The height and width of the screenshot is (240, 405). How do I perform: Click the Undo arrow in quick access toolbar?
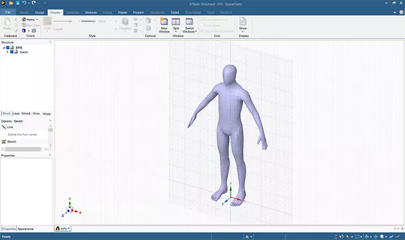pos(26,3)
